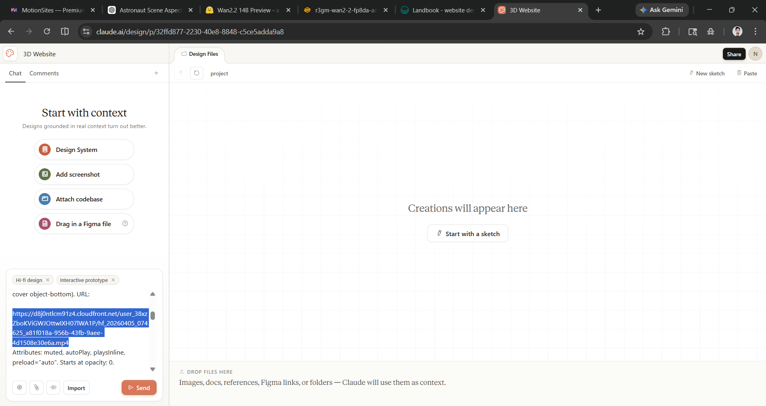Create a New sketch

point(707,73)
